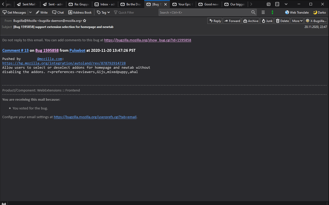This screenshot has height=205, width=329.
Task: Open the Address Book
Action: 80,12
